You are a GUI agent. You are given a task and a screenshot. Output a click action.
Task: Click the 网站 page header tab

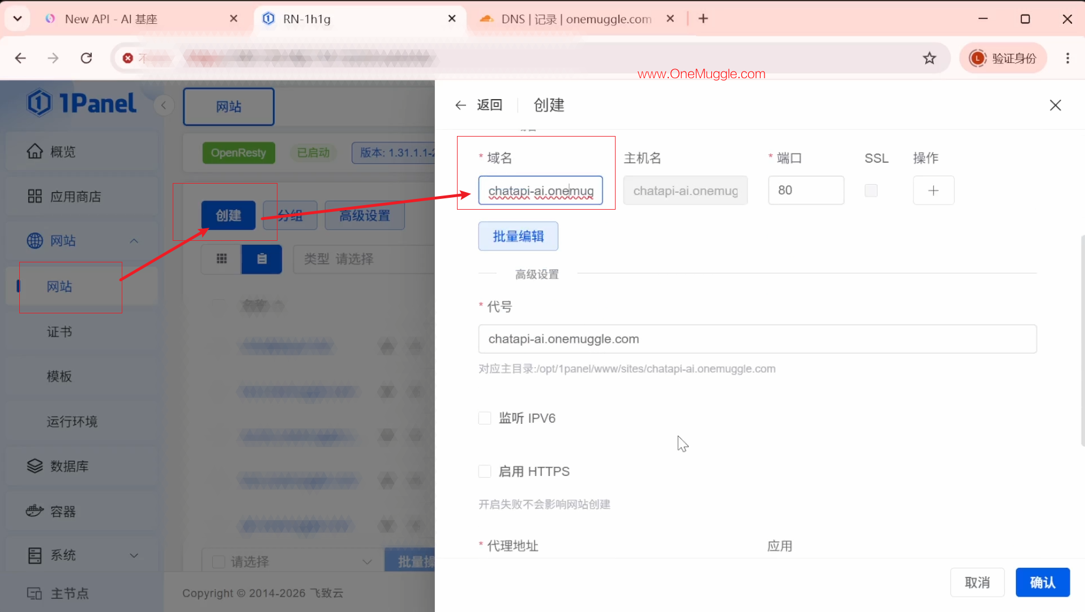[229, 107]
